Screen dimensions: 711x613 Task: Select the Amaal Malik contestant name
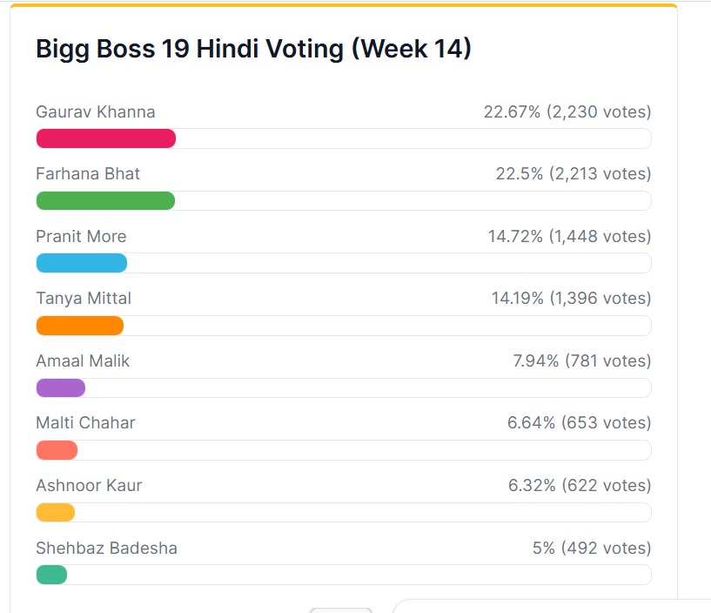pos(83,360)
